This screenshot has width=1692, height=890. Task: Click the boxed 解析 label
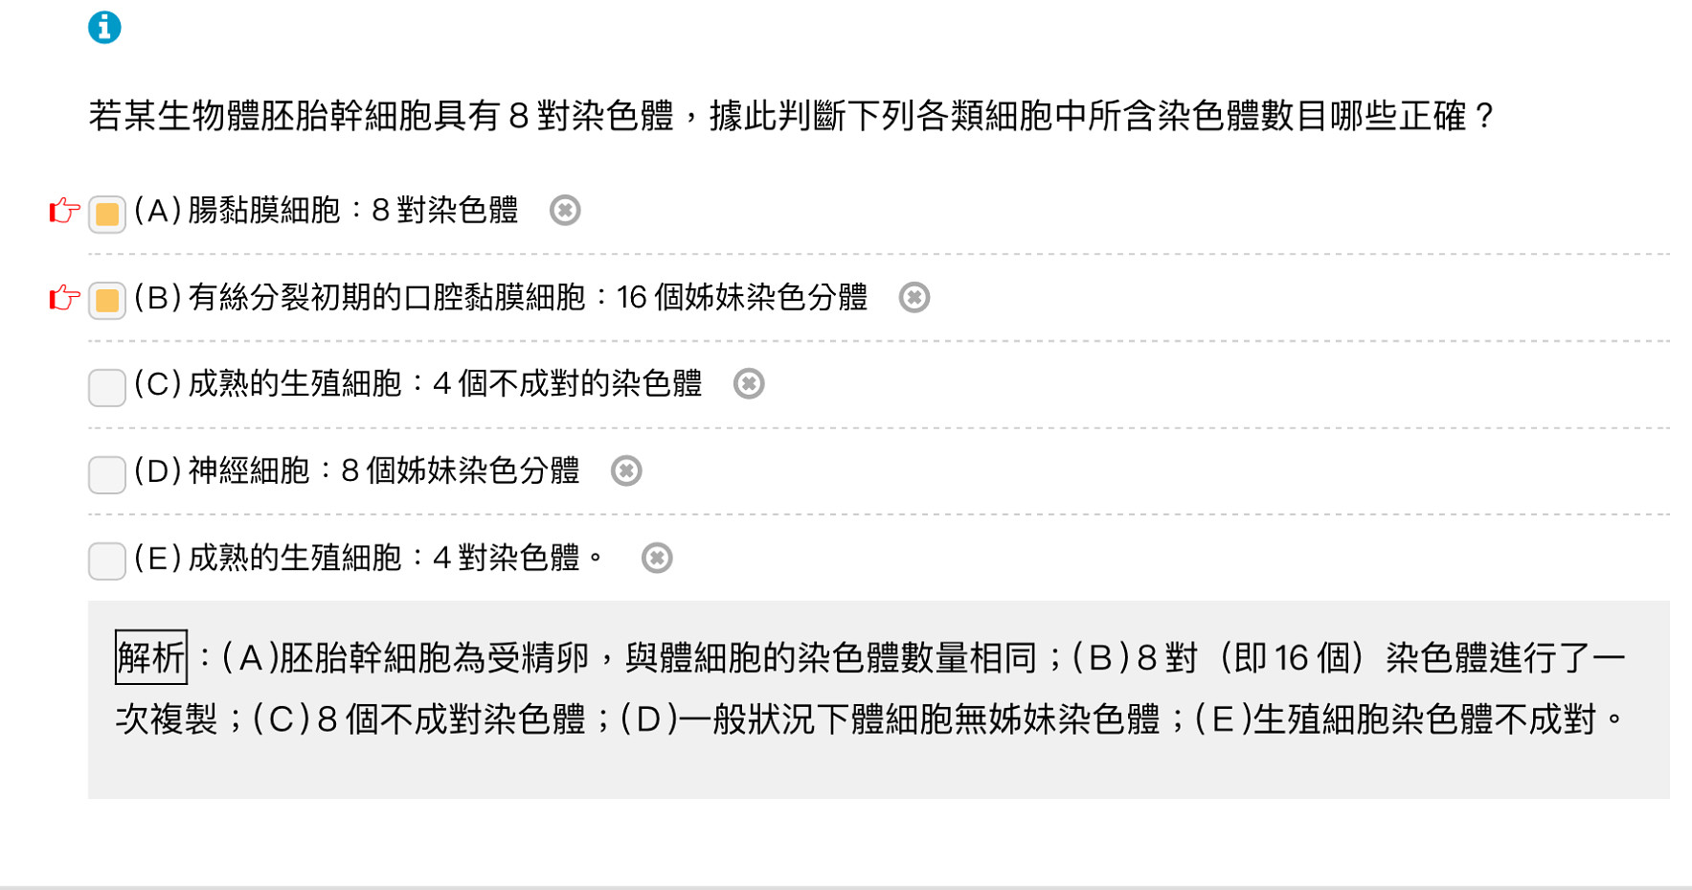(150, 657)
